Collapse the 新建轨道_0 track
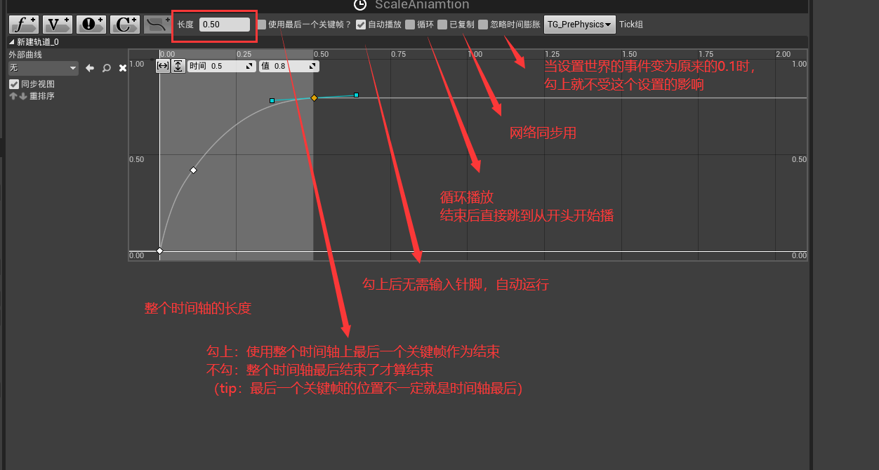 [11, 42]
